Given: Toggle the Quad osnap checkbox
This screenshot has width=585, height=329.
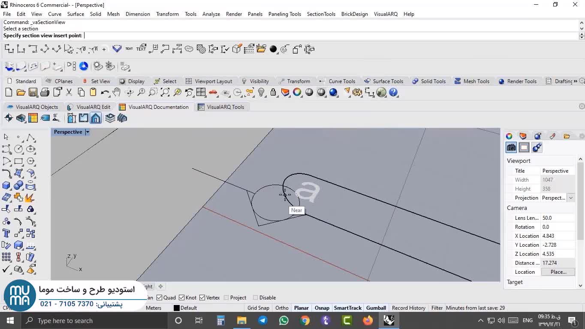Looking at the screenshot, I should coord(160,298).
